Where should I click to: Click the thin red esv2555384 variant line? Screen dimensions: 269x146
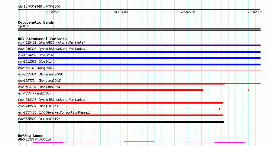(139, 77)
